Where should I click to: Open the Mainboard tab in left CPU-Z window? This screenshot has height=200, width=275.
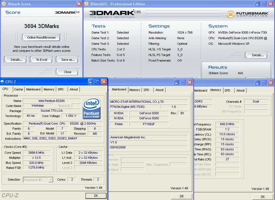[x=33, y=89]
